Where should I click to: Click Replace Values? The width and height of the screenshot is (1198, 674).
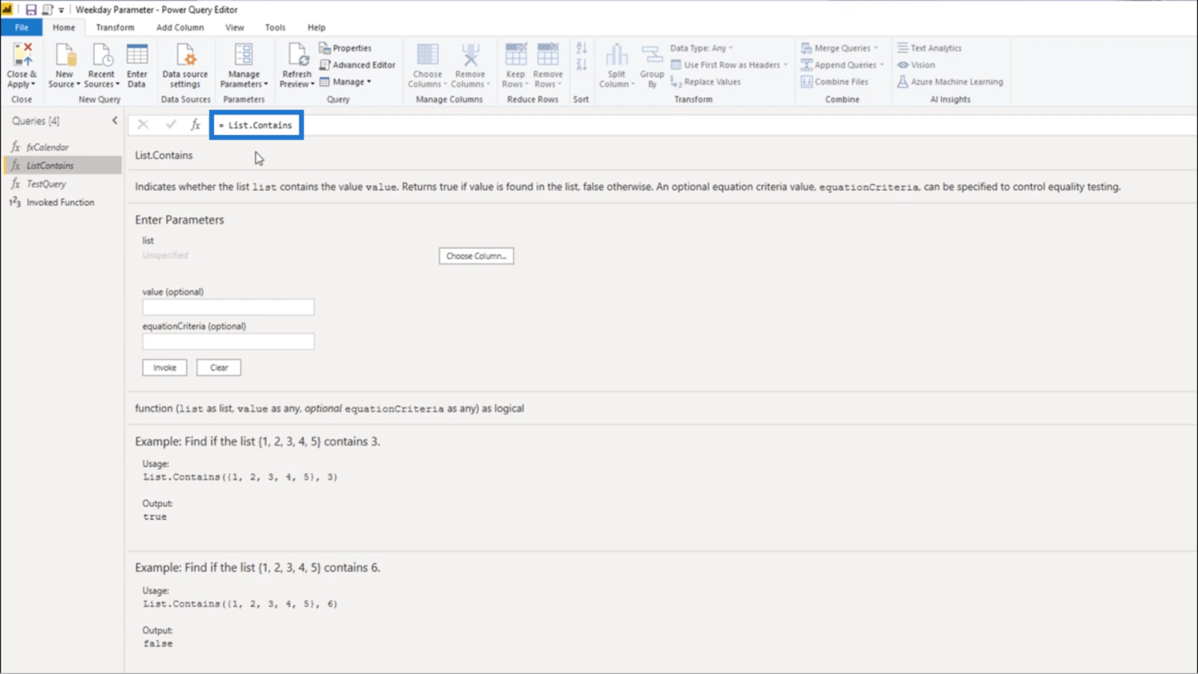(705, 82)
